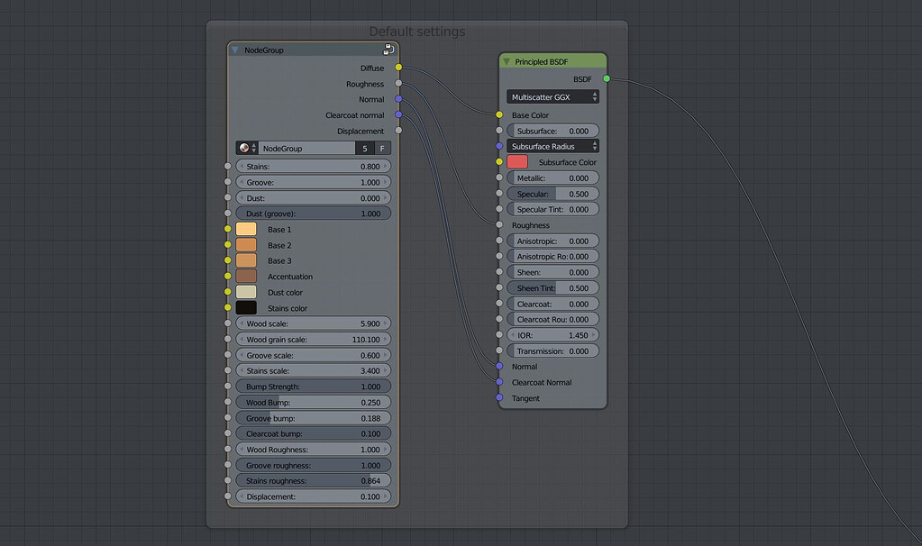Click the Wood grain scale field 110.100
The image size is (922, 546).
[314, 339]
